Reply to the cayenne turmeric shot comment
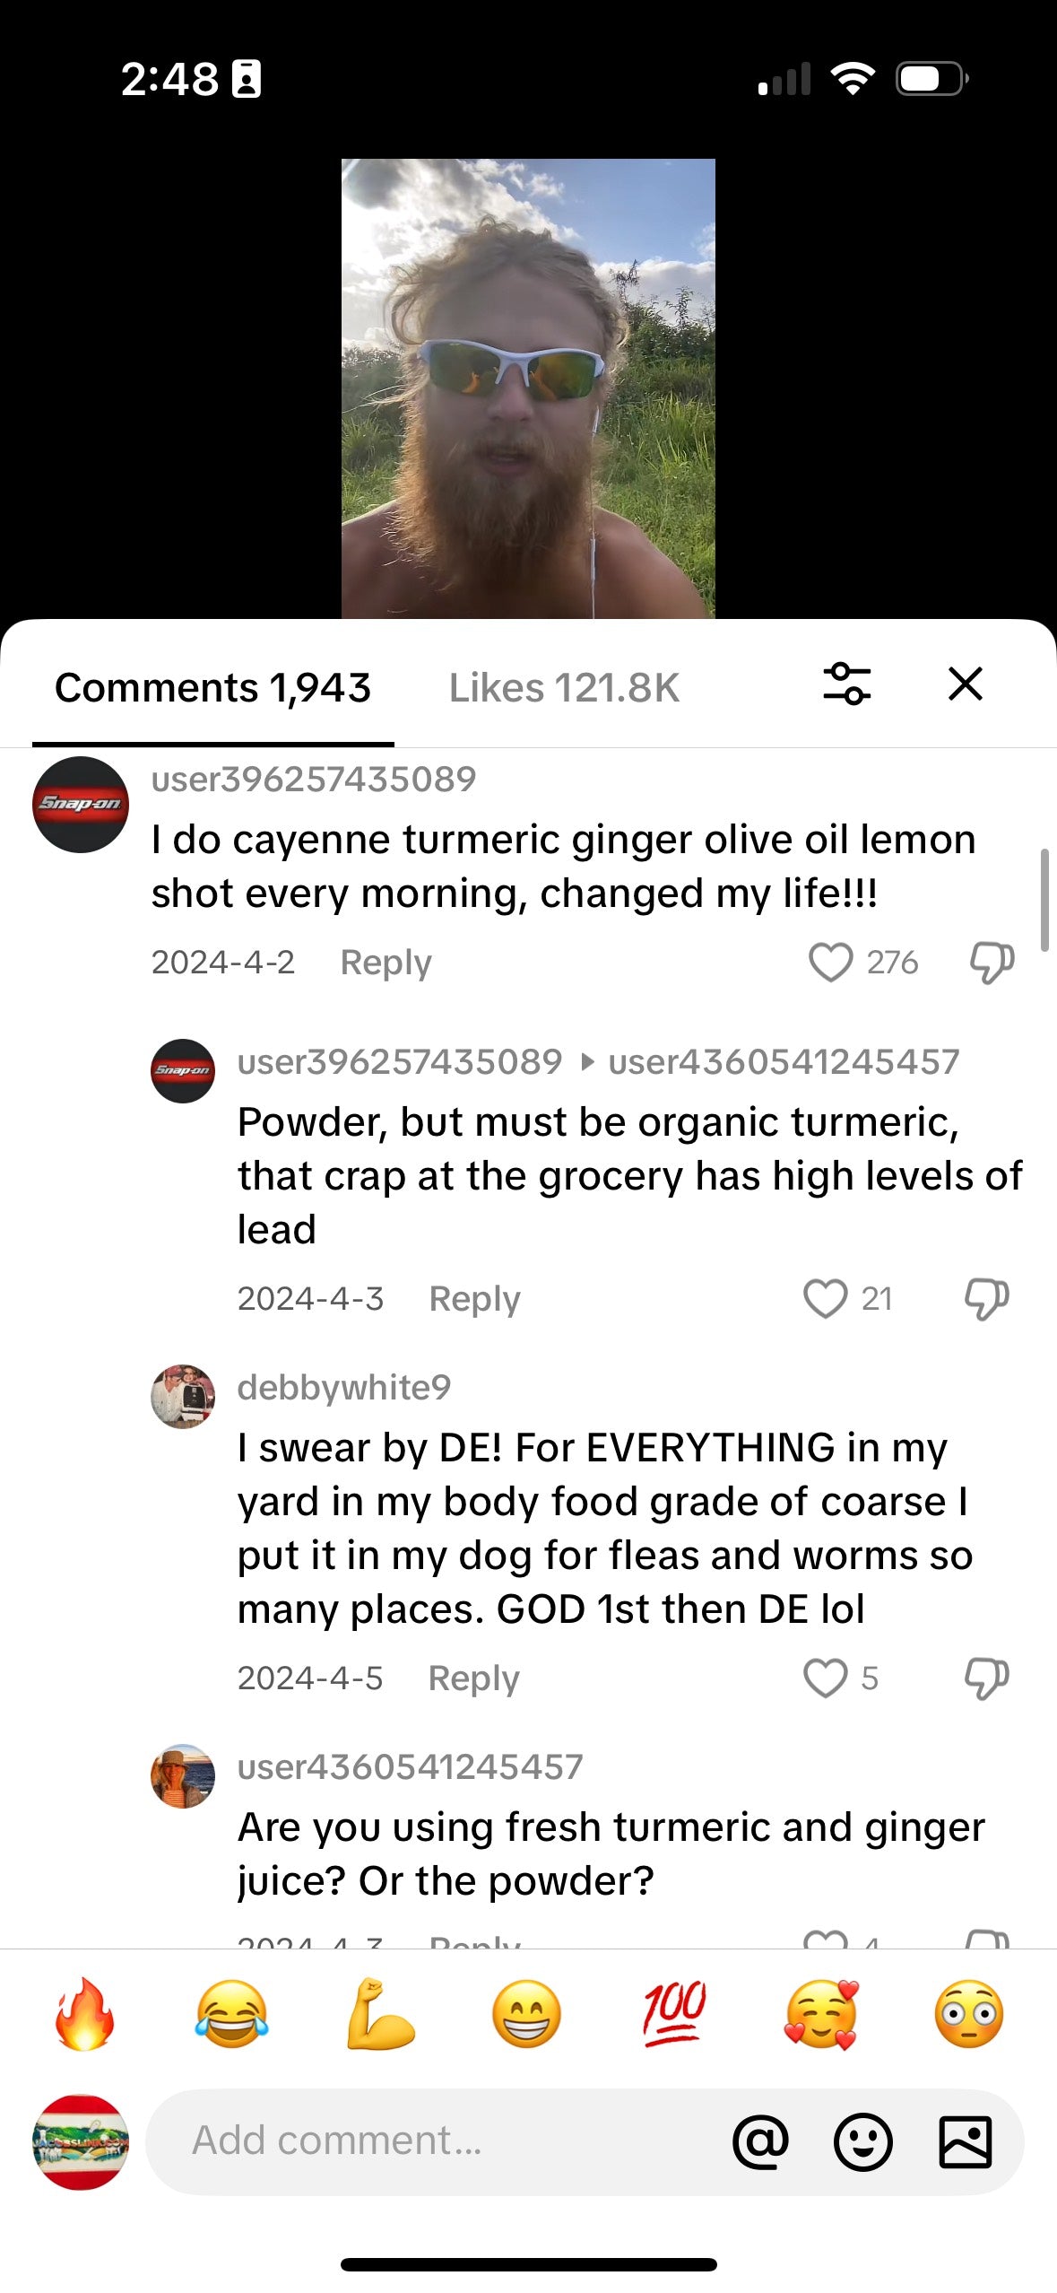Screen dimensions: 1057x2293 click(386, 963)
